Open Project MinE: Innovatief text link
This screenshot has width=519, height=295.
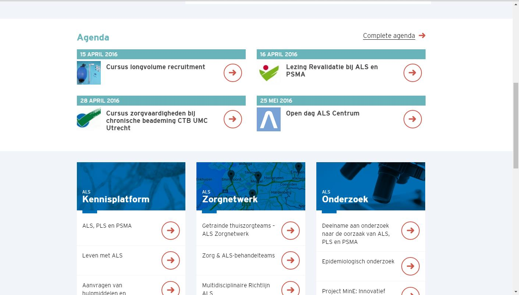pyautogui.click(x=353, y=291)
